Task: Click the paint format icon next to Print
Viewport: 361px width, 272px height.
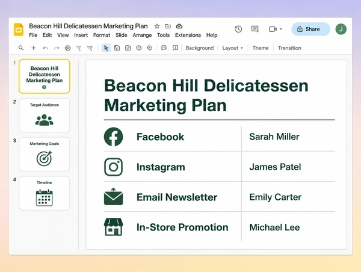Action: pos(79,48)
